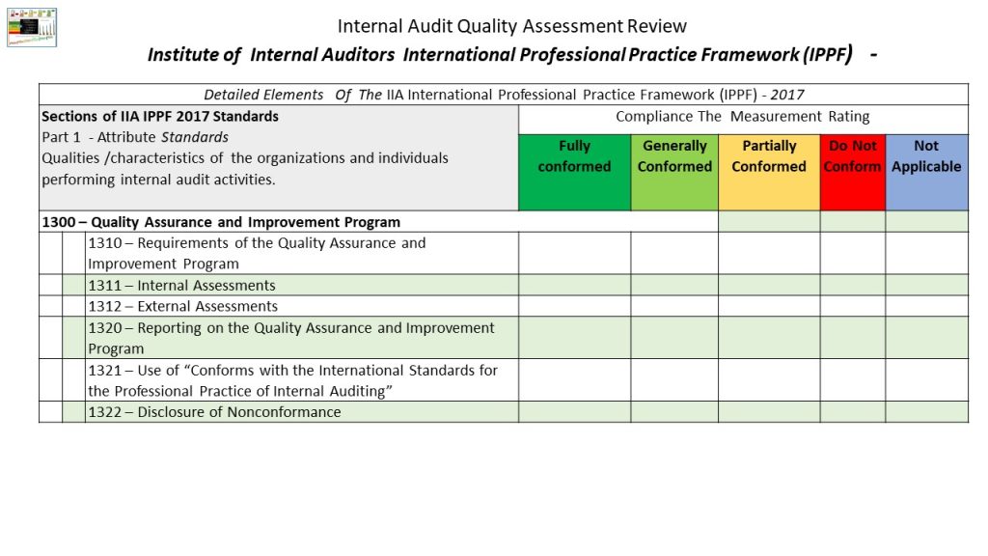Click the Not Applicable cell for row 1321
Image resolution: width=988 pixels, height=556 pixels.
point(926,380)
